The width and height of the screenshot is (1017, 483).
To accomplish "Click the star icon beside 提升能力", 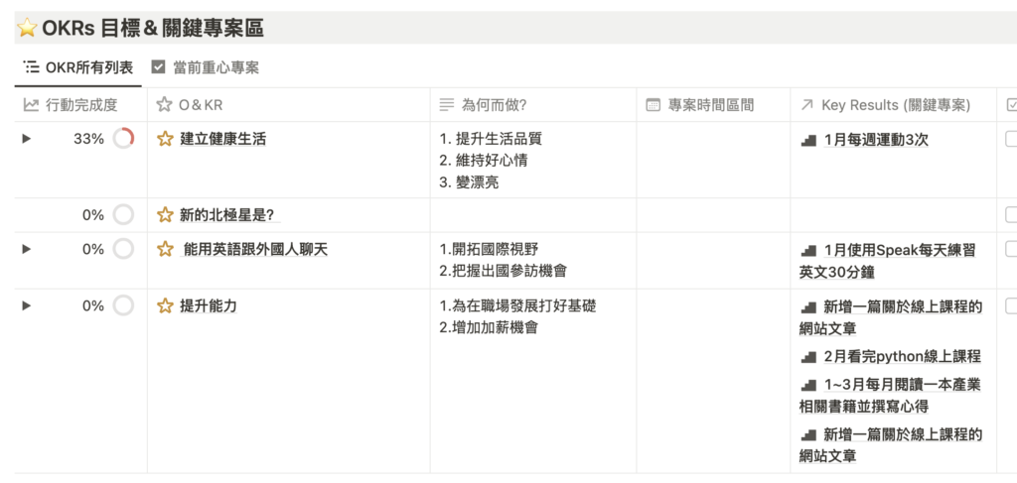I will click(x=166, y=305).
